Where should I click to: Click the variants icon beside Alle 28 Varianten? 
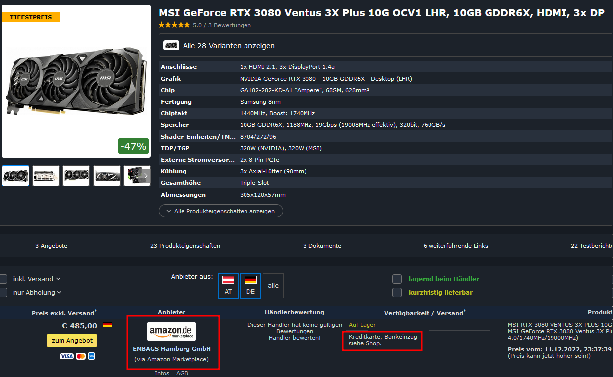(171, 45)
